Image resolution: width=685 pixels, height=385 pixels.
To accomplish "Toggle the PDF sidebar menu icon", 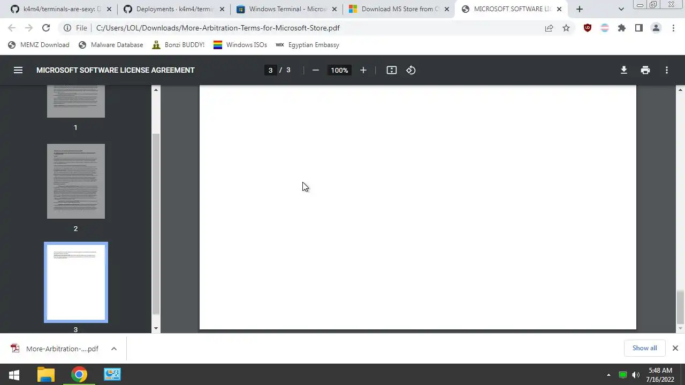I will [x=18, y=70].
